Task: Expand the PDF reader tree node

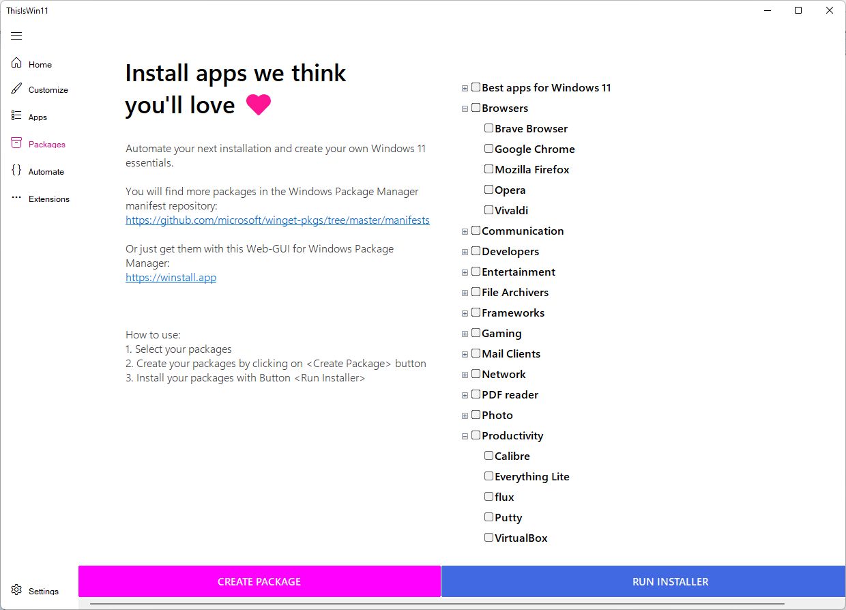Action: pos(465,395)
